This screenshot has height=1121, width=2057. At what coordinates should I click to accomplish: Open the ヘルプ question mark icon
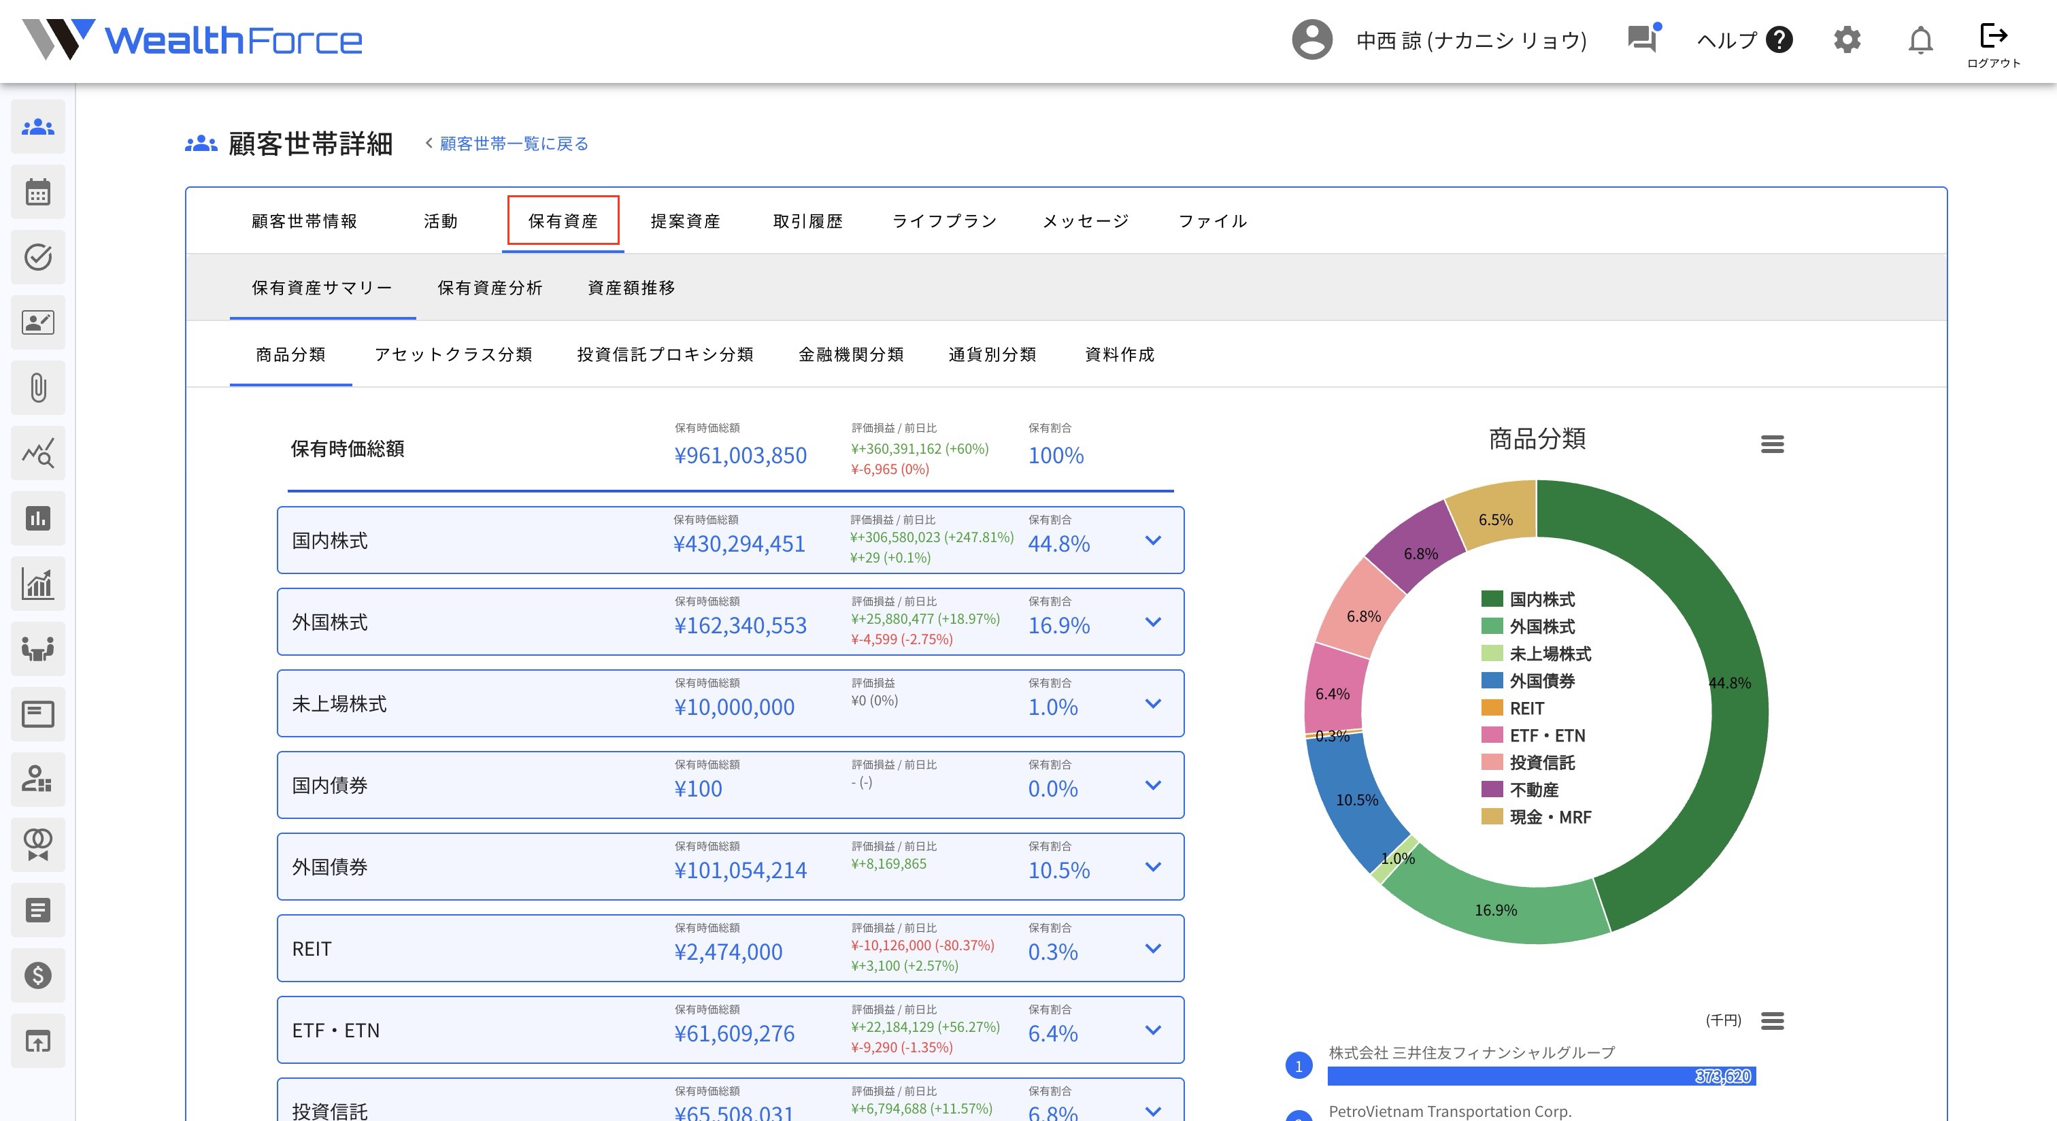pos(1779,40)
